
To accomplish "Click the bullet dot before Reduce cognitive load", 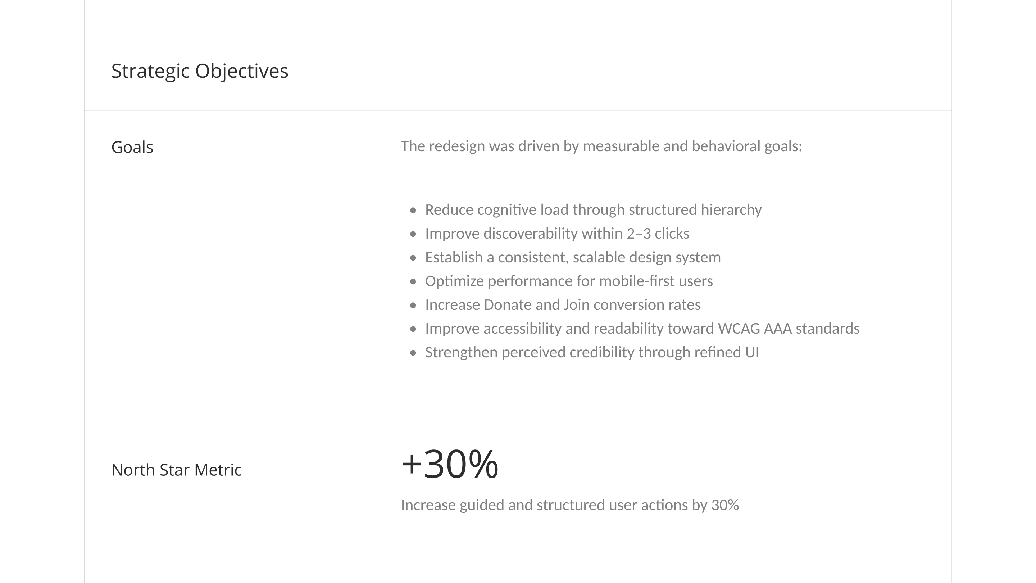I will 413,211.
